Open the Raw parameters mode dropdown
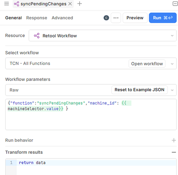 [x=91, y=90]
